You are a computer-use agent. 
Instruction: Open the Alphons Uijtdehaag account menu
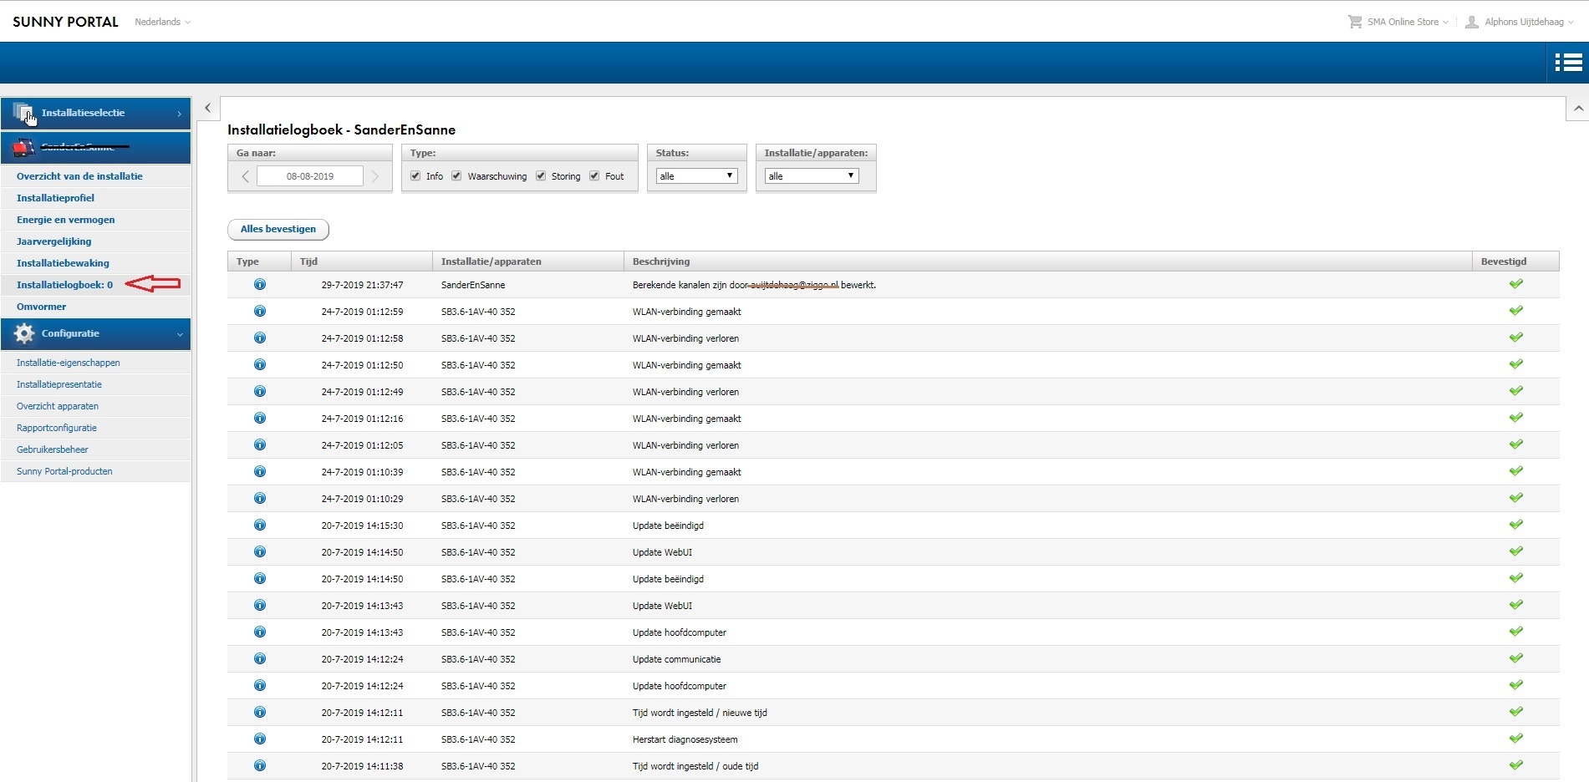coord(1530,22)
